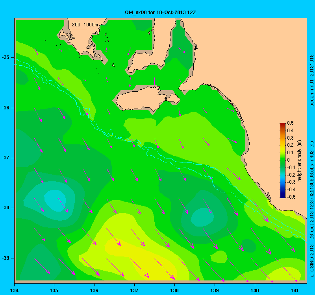Click the 'ocean_nrt01_20131018' vertical side text

311,80
